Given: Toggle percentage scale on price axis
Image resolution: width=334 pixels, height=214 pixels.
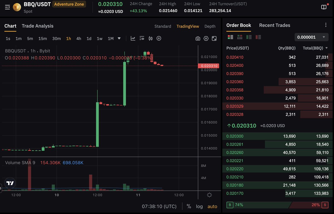Looking at the screenshot, I should [x=189, y=206].
